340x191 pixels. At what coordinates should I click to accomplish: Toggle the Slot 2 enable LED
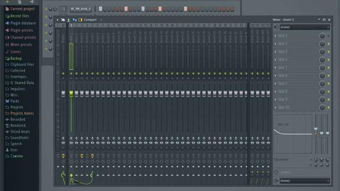coord(328,44)
